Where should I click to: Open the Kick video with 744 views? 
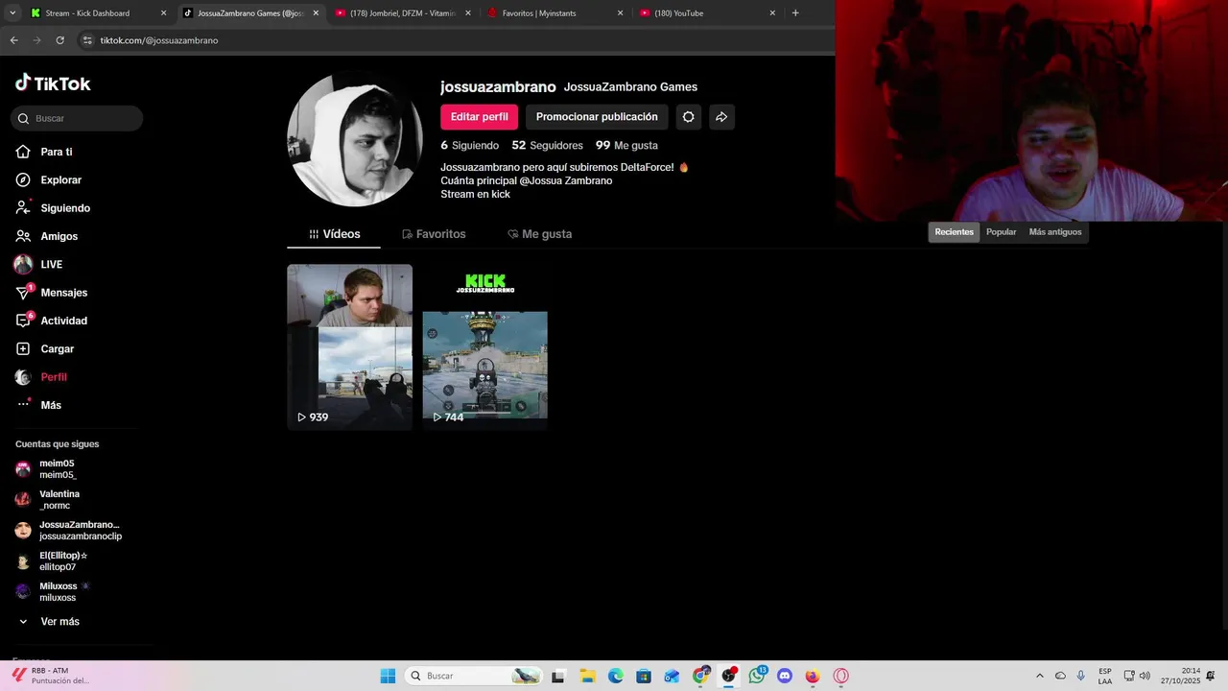(484, 346)
